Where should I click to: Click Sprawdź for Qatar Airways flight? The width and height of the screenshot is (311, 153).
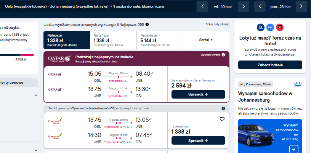click(x=198, y=94)
